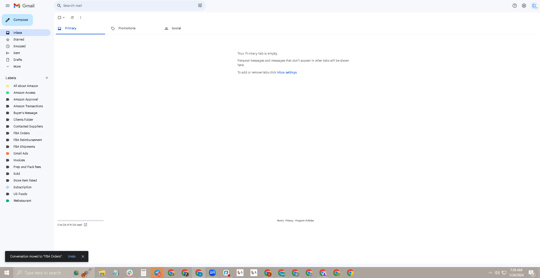Refresh the inbox

(72, 17)
